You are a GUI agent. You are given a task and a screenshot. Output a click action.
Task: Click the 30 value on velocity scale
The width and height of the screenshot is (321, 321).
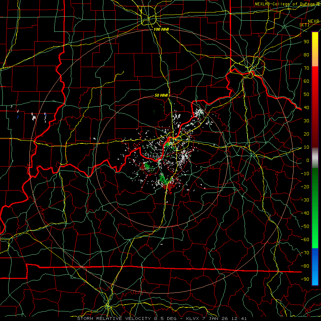click(306, 121)
